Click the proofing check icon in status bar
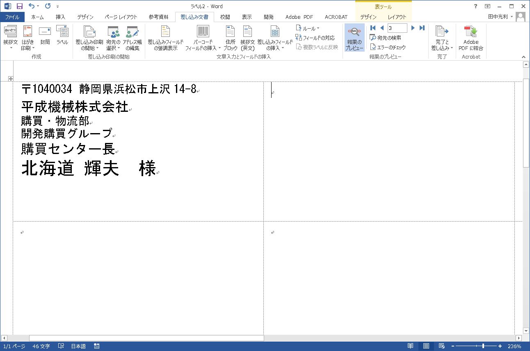Screen dimensions: 530x351 click(x=61, y=346)
